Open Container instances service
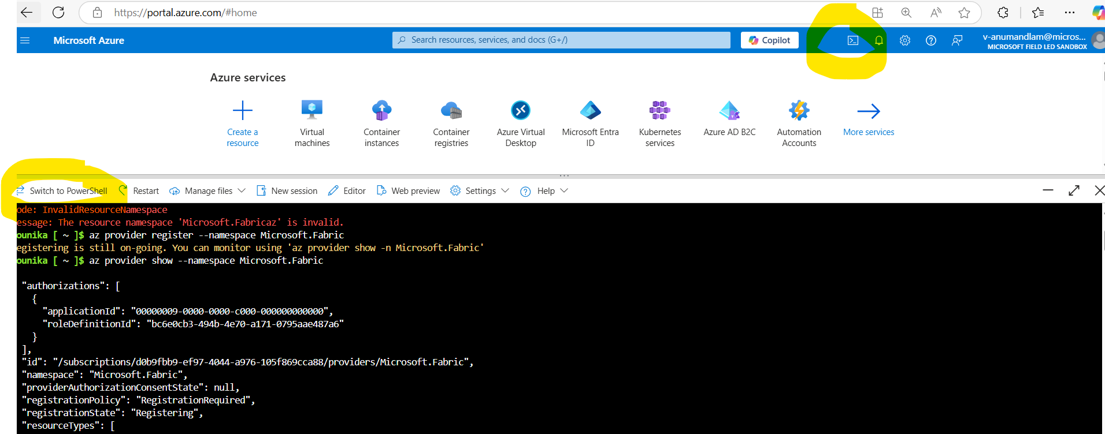This screenshot has width=1105, height=434. (x=381, y=124)
